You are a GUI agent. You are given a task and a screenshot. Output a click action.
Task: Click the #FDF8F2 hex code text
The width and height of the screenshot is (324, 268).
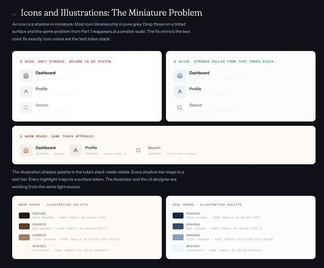pyautogui.click(x=39, y=246)
